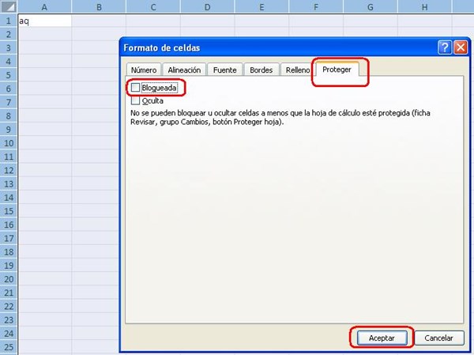Close the Formato de celdas dialog
Viewport: 474px width, 355px height.
(461, 47)
